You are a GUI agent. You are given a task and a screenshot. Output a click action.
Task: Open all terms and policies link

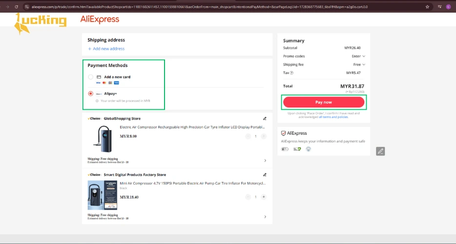(x=333, y=117)
